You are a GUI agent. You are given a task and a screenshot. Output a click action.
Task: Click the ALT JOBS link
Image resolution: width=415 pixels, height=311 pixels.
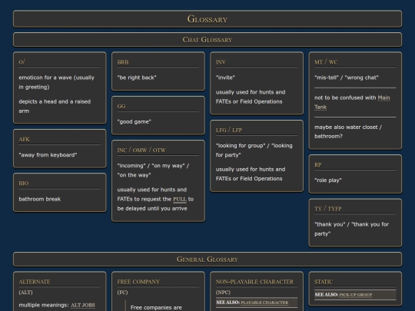click(83, 305)
